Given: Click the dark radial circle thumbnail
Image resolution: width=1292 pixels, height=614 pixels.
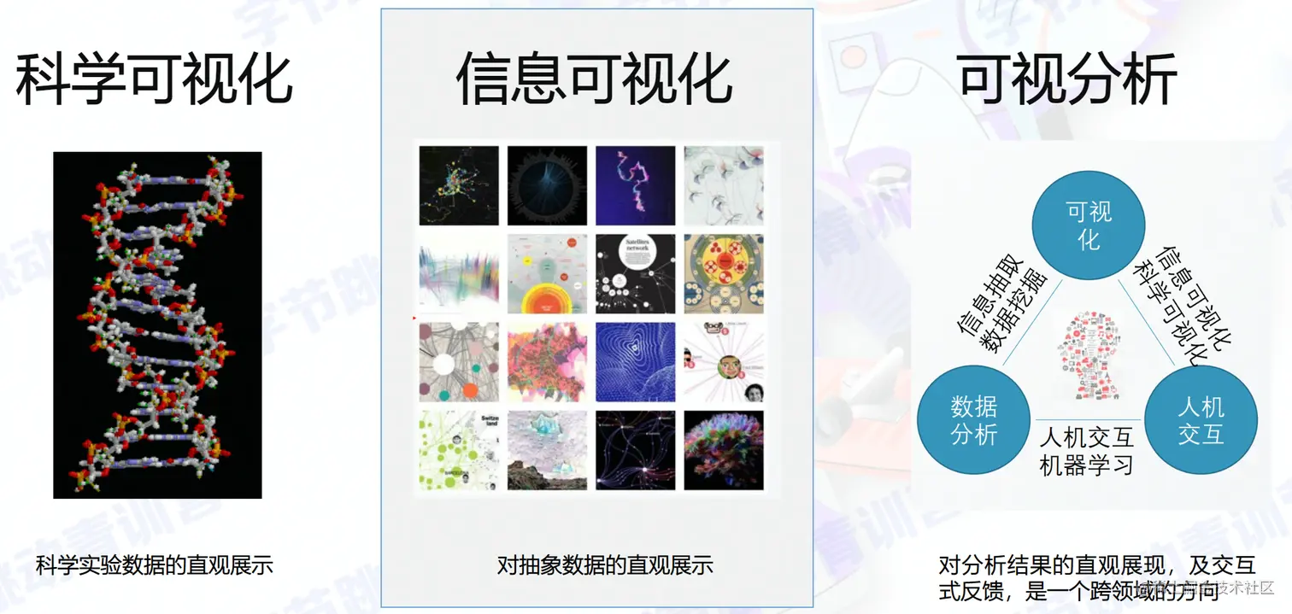Looking at the screenshot, I should [x=547, y=185].
